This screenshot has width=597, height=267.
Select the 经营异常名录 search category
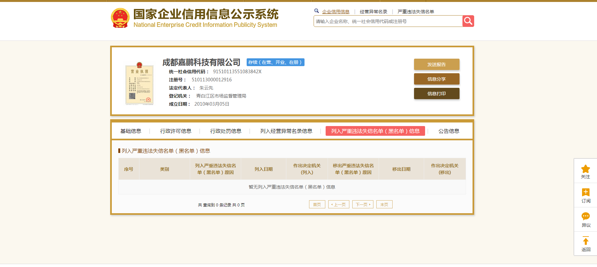373,12
